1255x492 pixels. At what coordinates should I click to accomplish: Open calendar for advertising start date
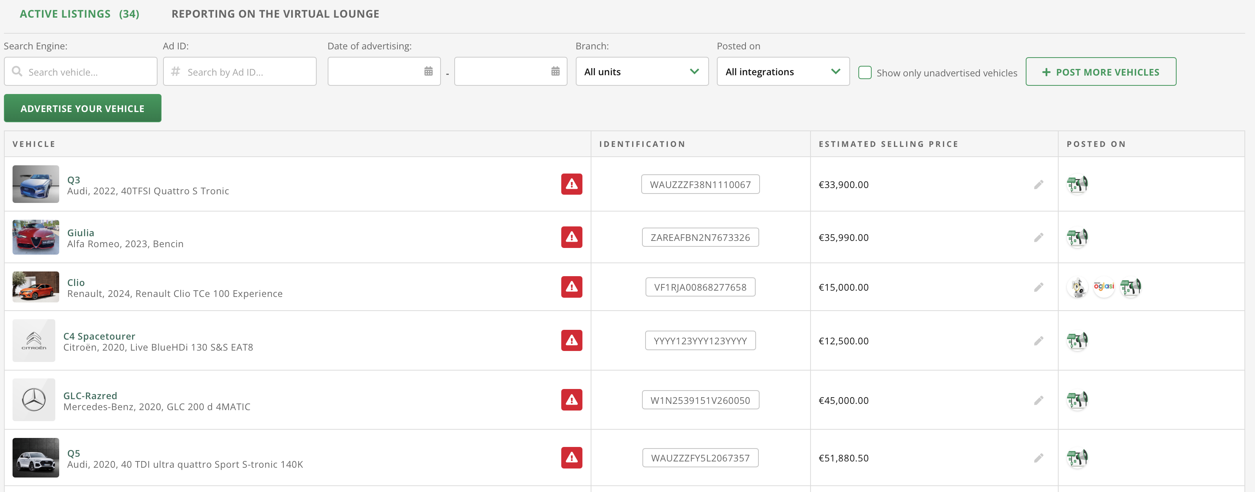click(428, 72)
